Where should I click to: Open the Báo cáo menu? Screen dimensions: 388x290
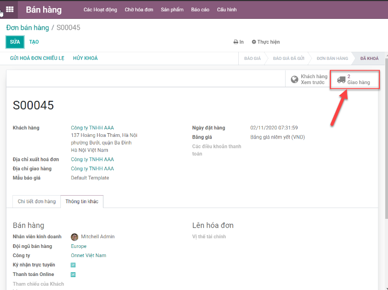click(200, 10)
